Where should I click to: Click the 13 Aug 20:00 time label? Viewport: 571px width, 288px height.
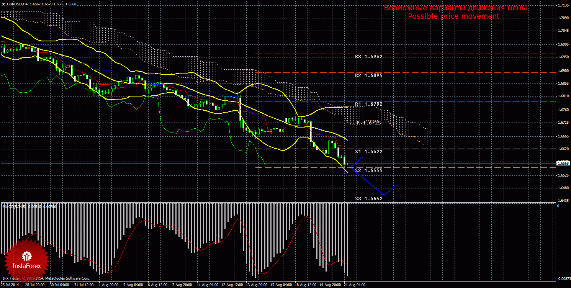tap(258, 285)
